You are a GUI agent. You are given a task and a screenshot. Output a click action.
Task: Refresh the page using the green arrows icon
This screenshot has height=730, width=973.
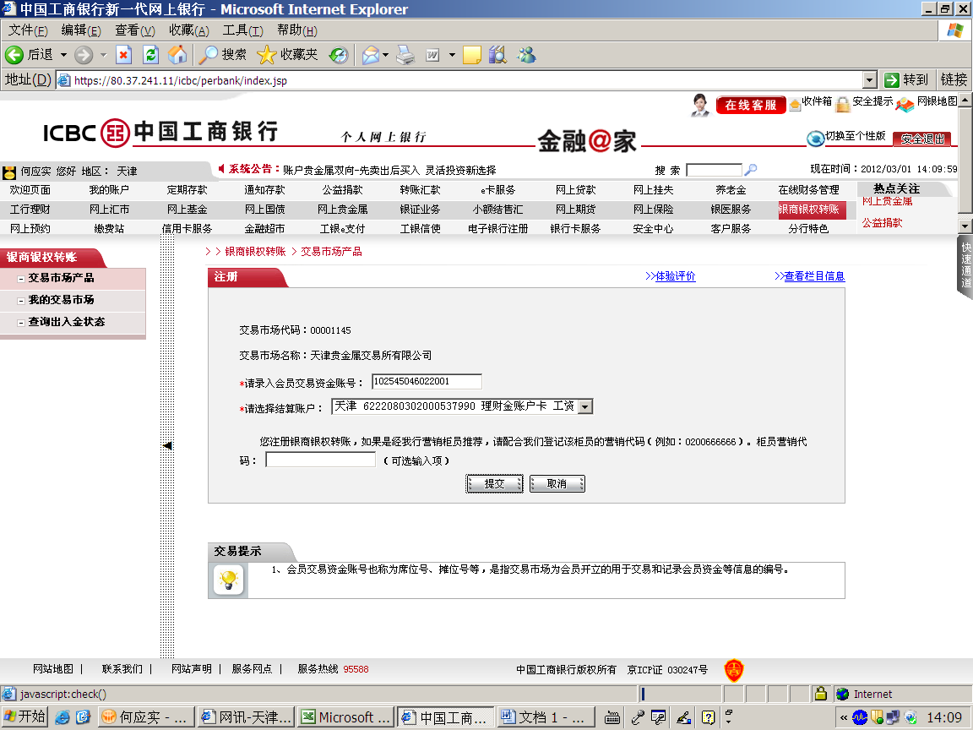151,55
